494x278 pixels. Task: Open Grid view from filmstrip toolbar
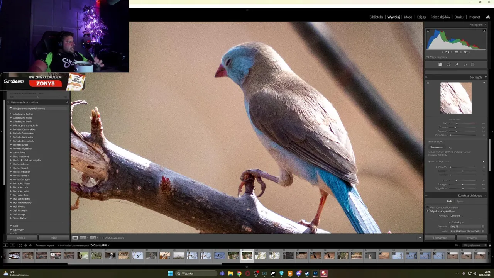tap(20, 245)
